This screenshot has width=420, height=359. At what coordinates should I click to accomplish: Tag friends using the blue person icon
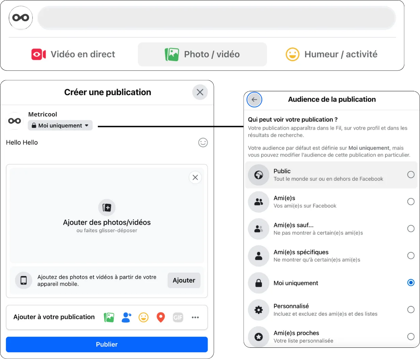point(126,317)
